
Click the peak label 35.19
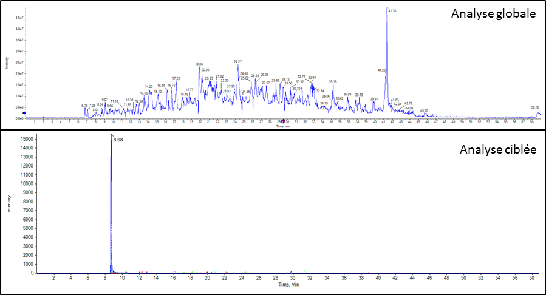coord(333,81)
